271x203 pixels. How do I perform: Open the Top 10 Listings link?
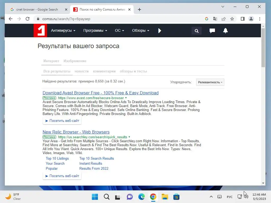coord(57,159)
